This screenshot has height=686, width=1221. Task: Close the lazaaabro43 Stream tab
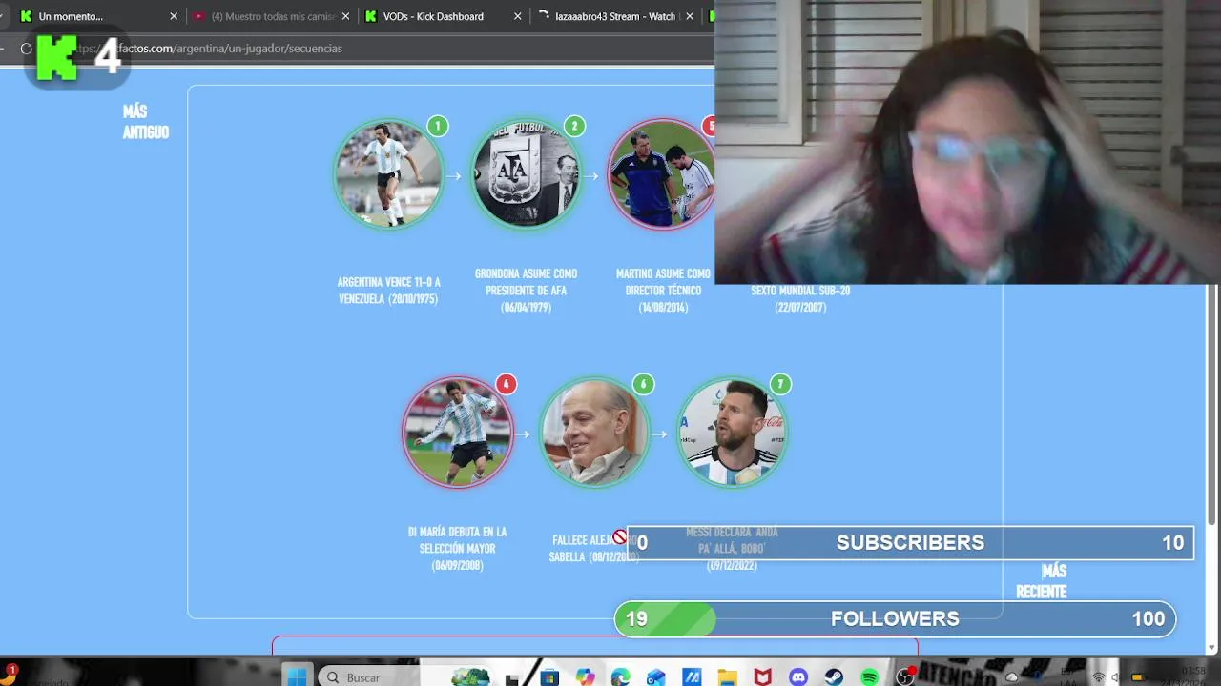point(690,16)
